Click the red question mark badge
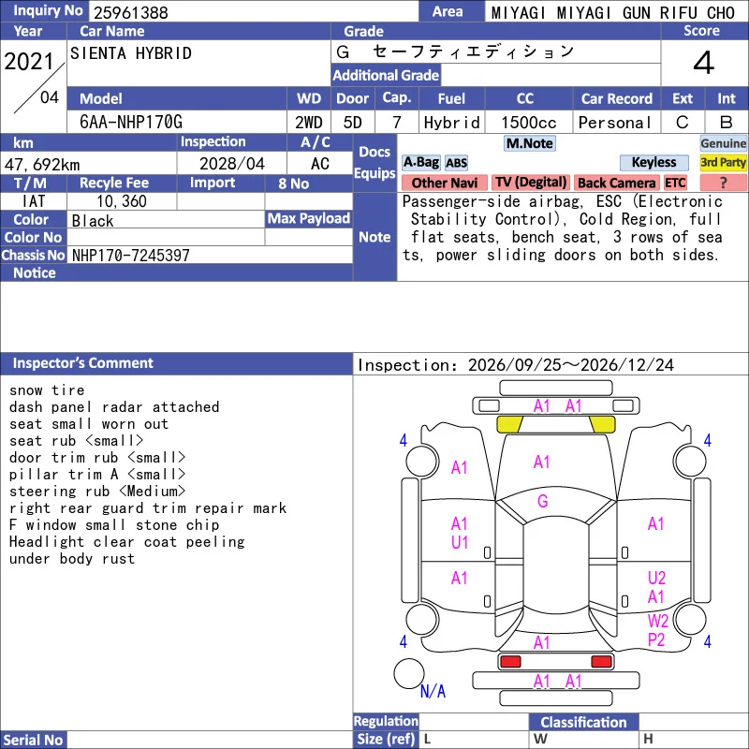Screen dimensions: 749x749 point(723,183)
